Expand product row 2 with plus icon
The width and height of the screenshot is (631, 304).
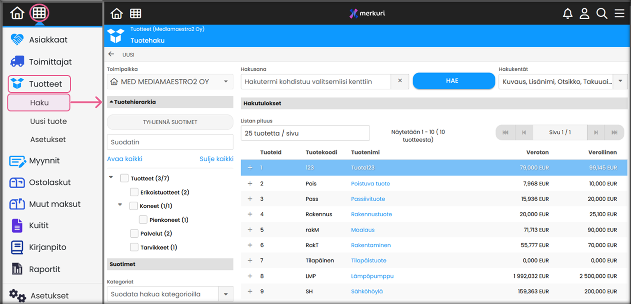coord(250,183)
